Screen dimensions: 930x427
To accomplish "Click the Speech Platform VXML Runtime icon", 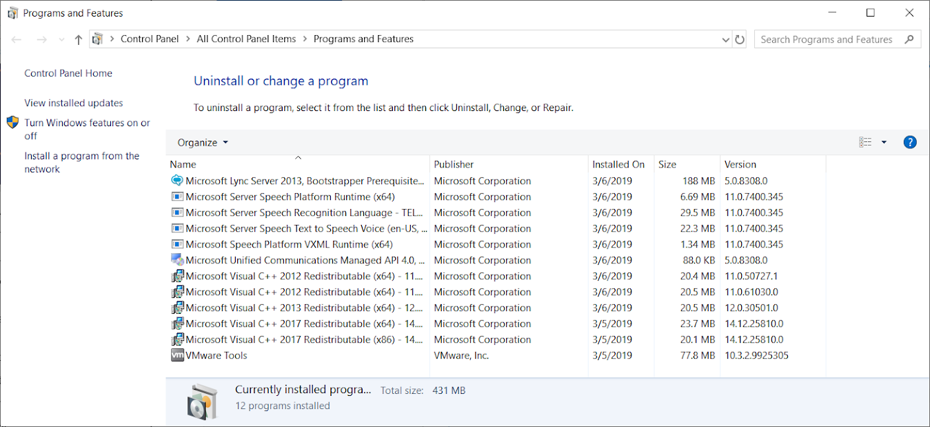I will click(177, 244).
